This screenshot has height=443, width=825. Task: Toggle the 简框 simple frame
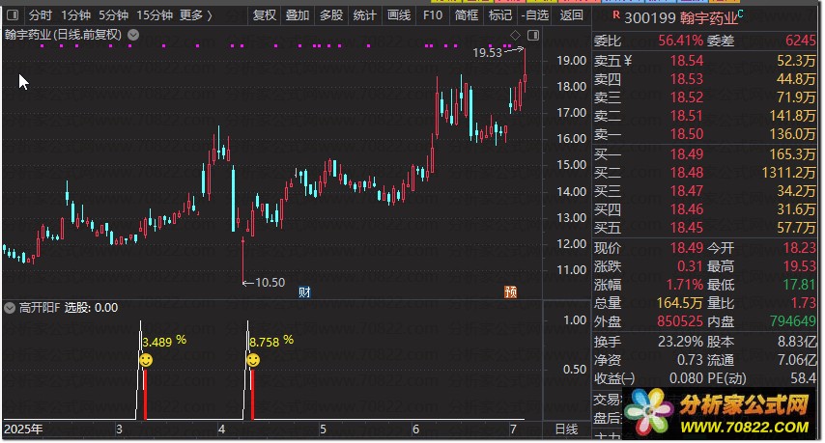click(467, 15)
